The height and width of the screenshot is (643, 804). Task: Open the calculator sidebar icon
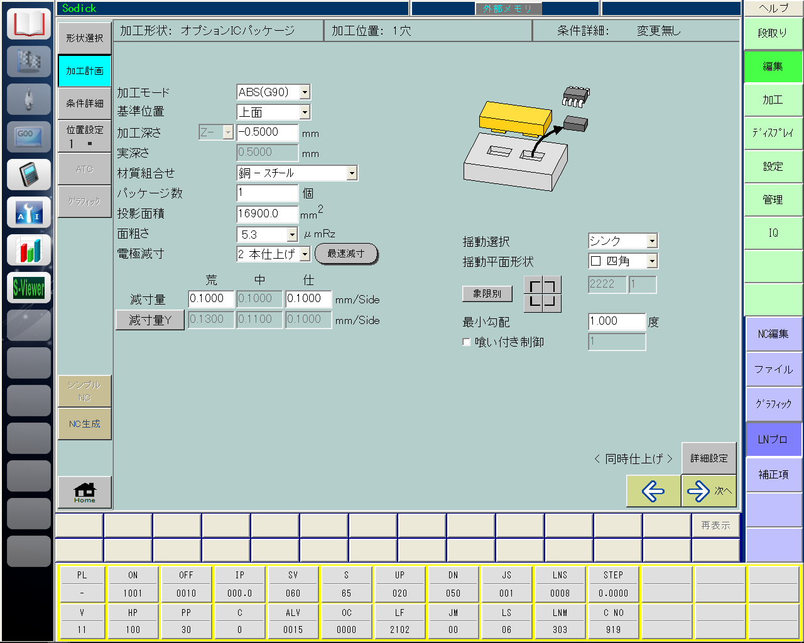click(x=29, y=175)
